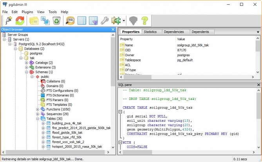Select table fire_predict_2014_2015_gistda_500k_tak
Image resolution: width=262 pixels, height=162 pixels.
point(81,128)
